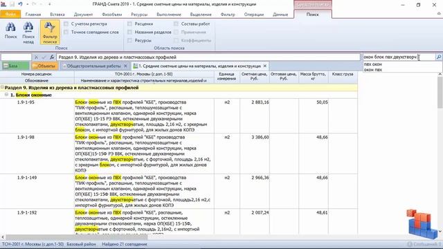Close the Общестроительные работы tab with its X
This screenshot has width=443, height=249.
tap(125, 66)
